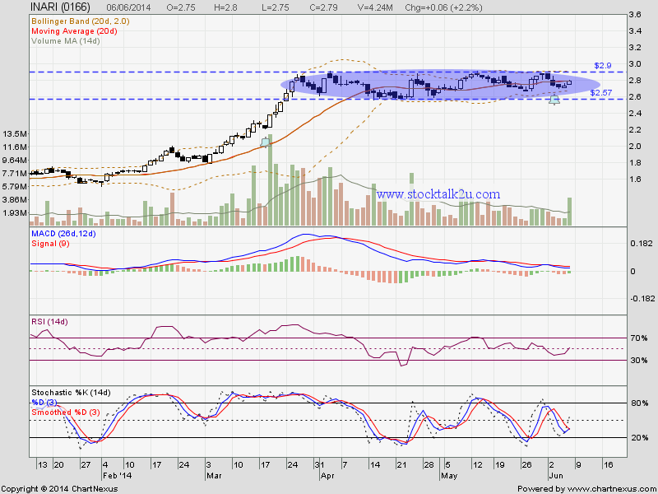
Task: Click the stochastic 80% level label
Action: click(x=639, y=403)
